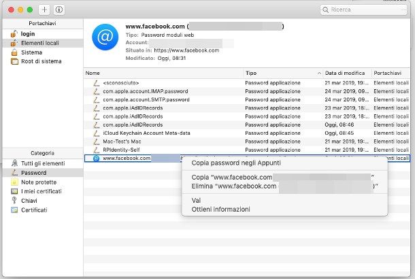Select the Elementi locali keychain icon
Viewport: 415px width, 279px height.
pyautogui.click(x=14, y=43)
